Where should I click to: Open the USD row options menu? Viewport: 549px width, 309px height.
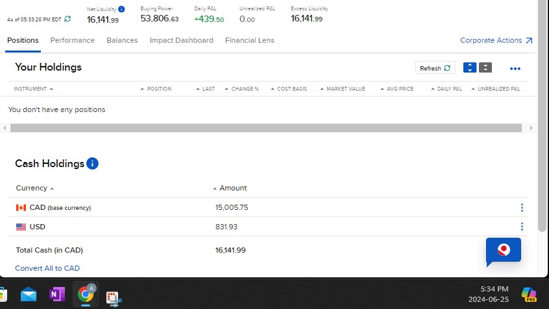click(522, 227)
